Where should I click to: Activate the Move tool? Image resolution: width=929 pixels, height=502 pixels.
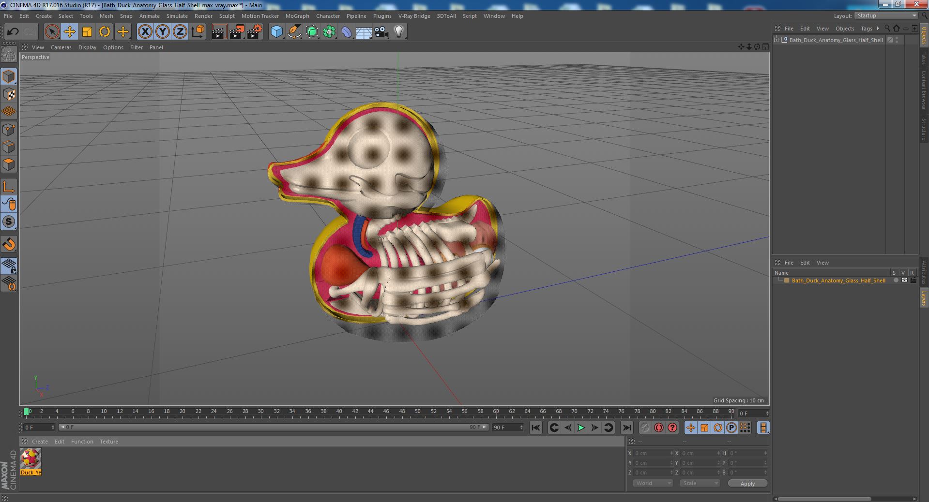(70, 32)
